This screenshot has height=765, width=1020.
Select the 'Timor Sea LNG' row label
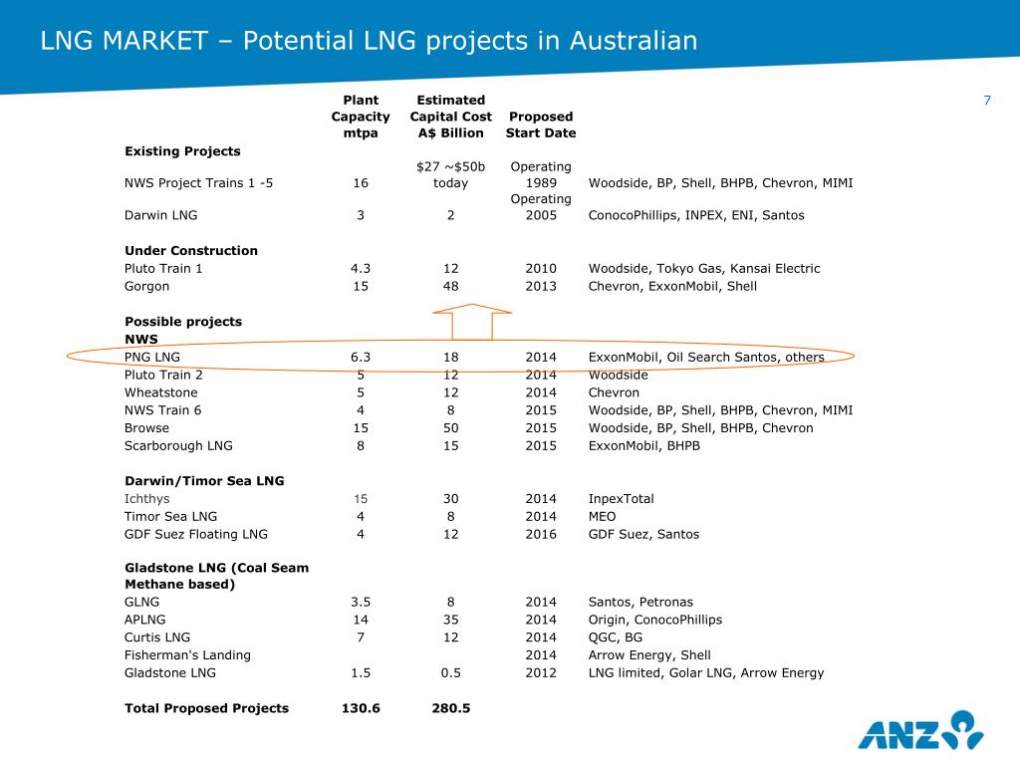pos(170,517)
